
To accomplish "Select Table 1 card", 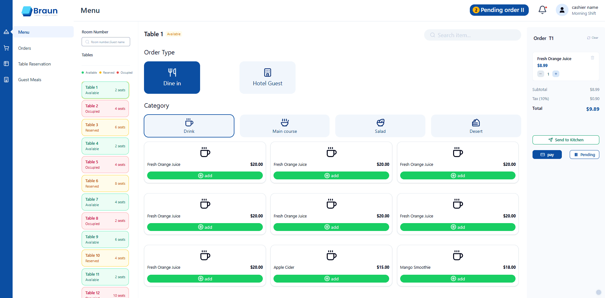I will pyautogui.click(x=105, y=90).
